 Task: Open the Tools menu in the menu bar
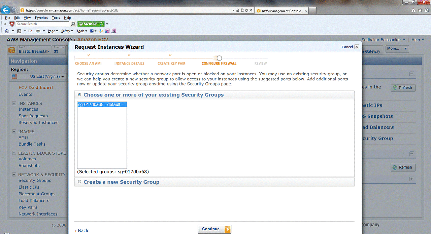coord(56,18)
